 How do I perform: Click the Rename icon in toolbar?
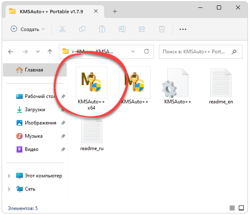[x=122, y=29]
